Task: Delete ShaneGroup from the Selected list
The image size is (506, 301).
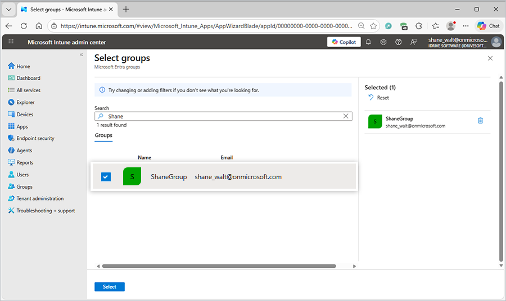Action: point(480,121)
